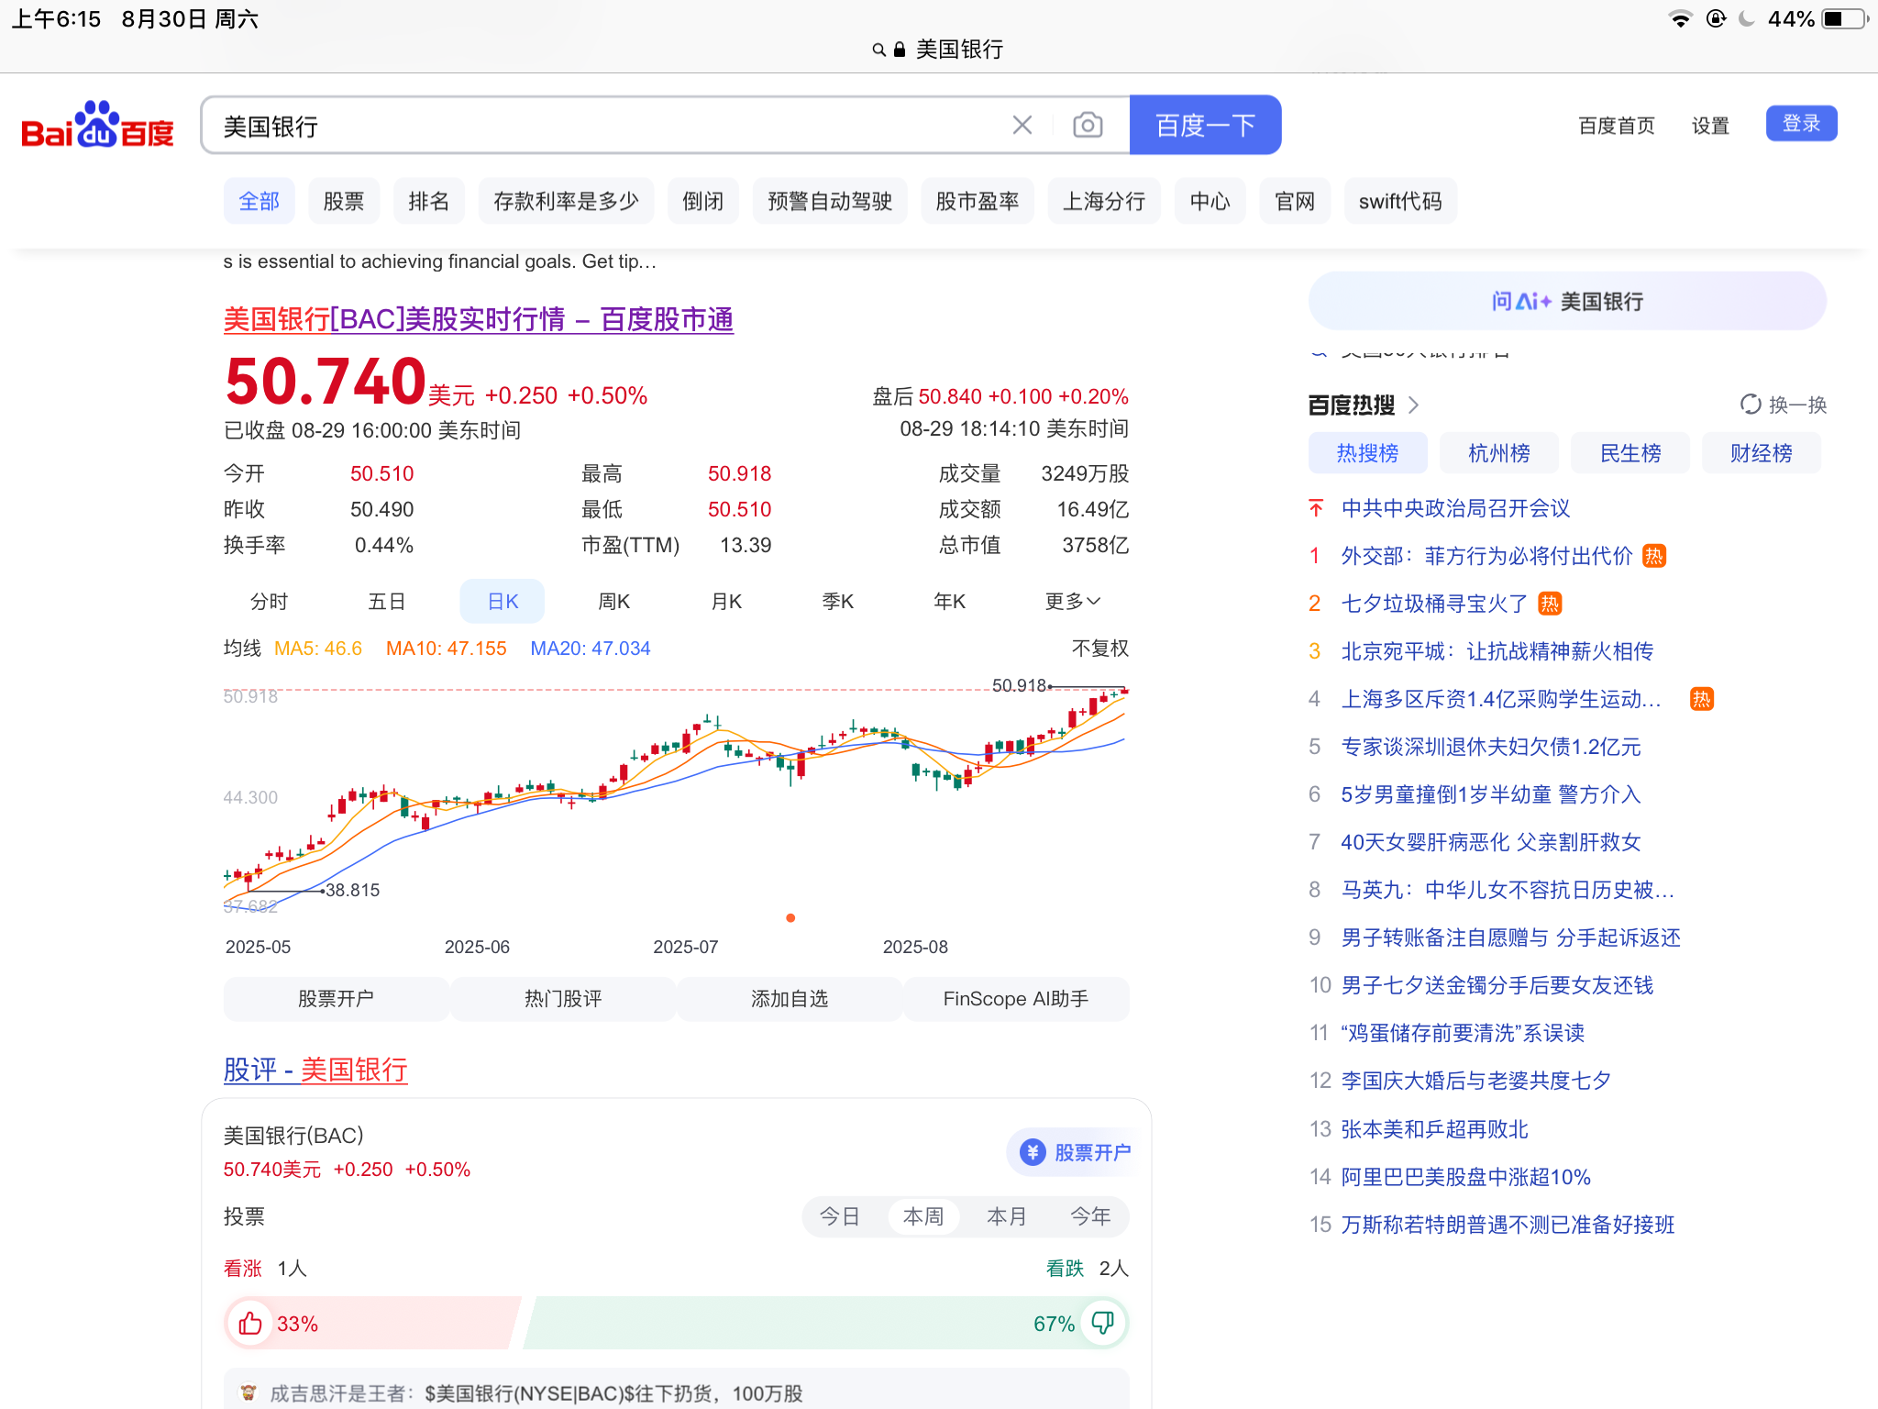Open the 股评 - 美国银行 link

pos(315,1070)
